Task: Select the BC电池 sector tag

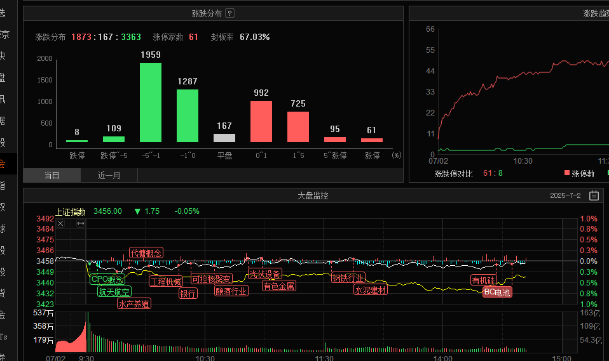Action: (497, 292)
